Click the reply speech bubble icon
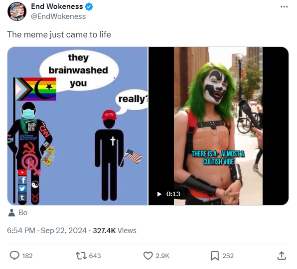297x269 pixels. pos(14,256)
